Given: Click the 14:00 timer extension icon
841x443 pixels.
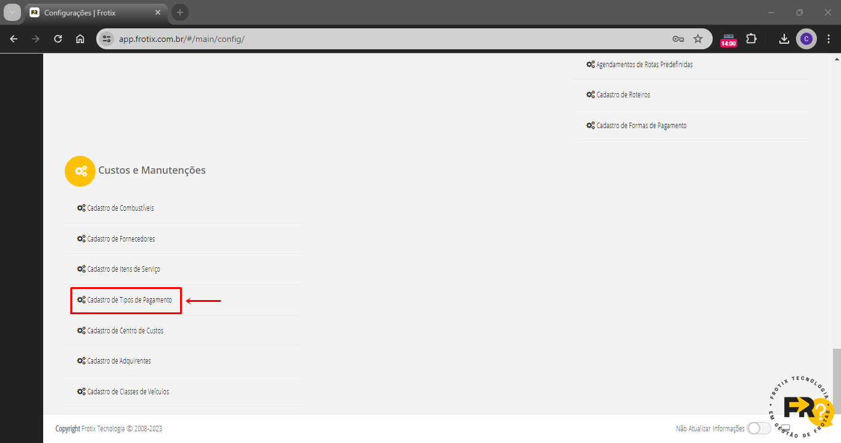Looking at the screenshot, I should click(729, 40).
